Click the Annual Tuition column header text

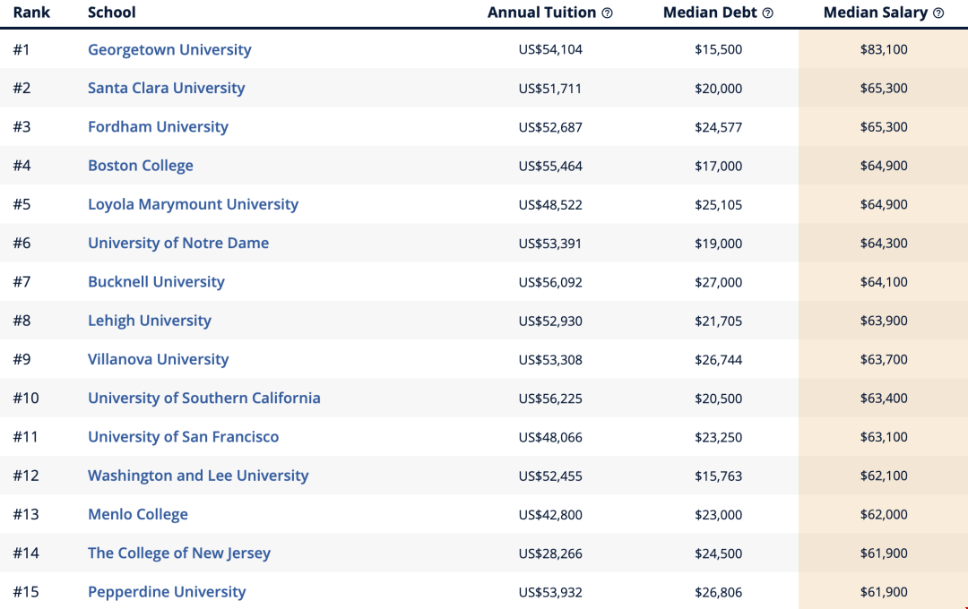(x=541, y=13)
